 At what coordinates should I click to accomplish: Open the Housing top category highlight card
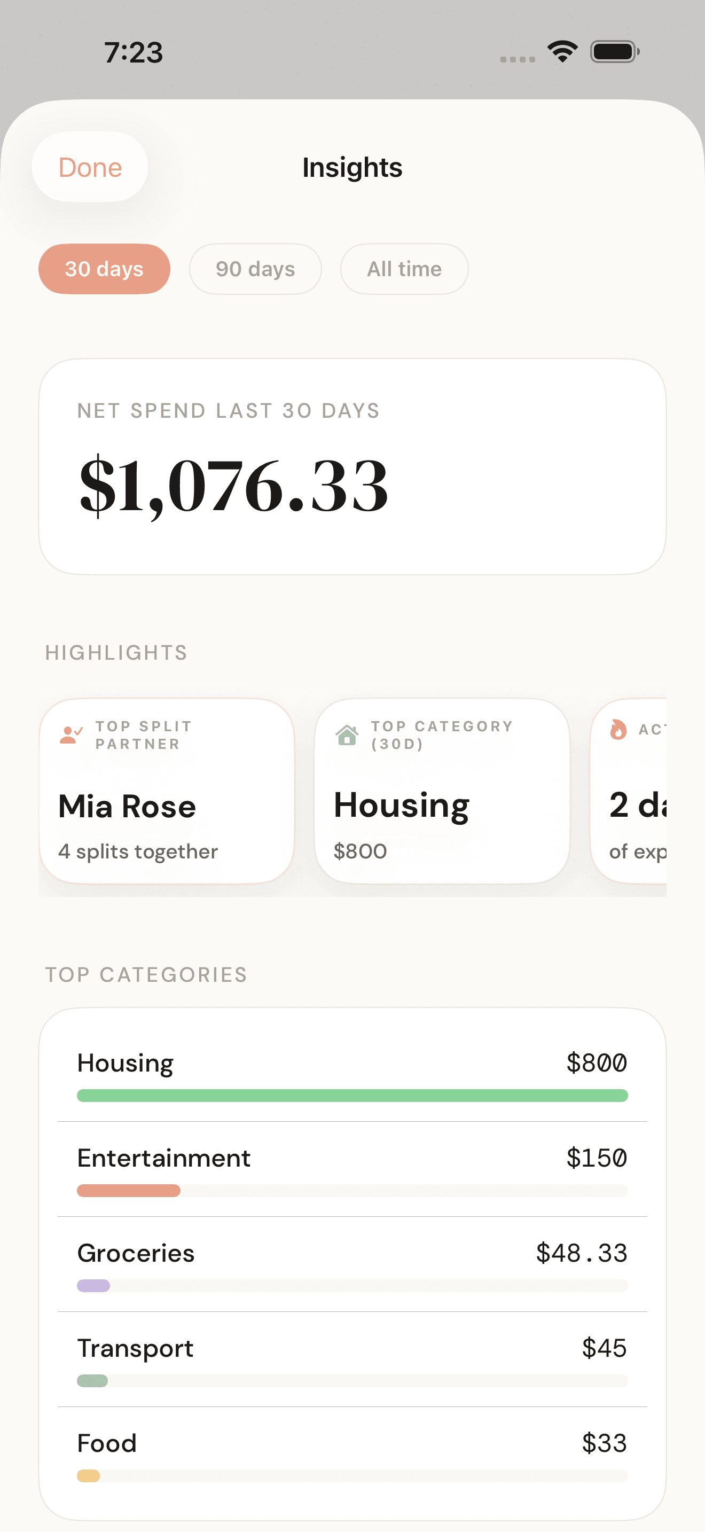[x=442, y=791]
